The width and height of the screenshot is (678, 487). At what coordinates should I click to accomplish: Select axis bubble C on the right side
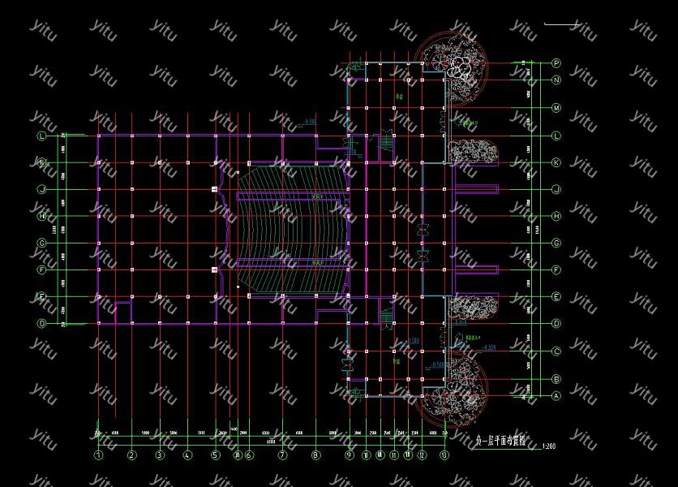pyautogui.click(x=556, y=351)
